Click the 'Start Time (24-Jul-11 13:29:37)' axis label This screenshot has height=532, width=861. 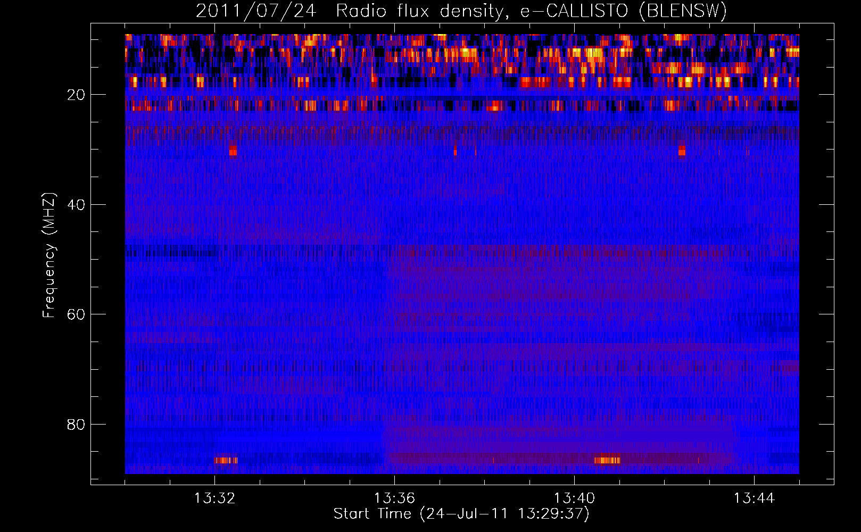pos(461,514)
